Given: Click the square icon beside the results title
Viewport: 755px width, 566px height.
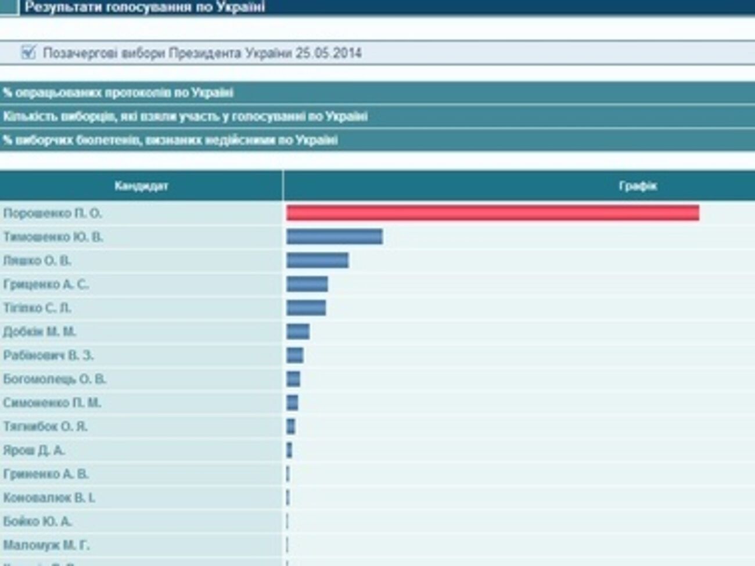Looking at the screenshot, I should pyautogui.click(x=9, y=7).
